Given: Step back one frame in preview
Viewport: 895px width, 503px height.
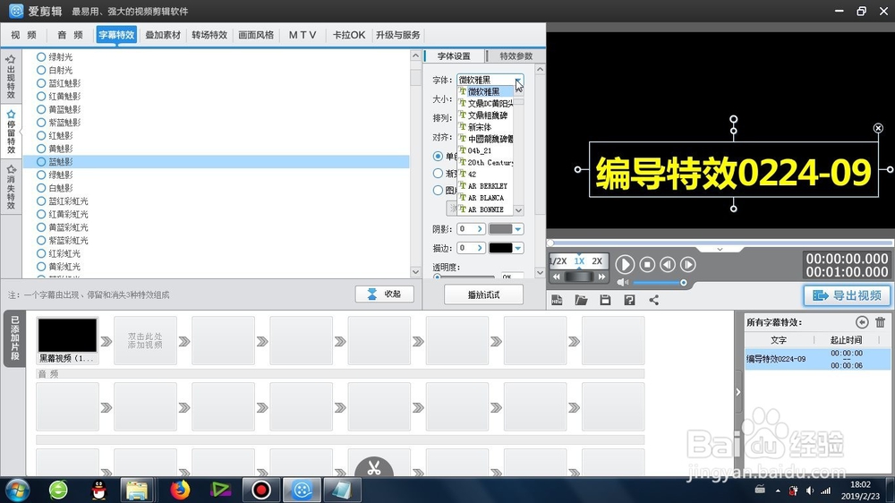Looking at the screenshot, I should click(668, 264).
